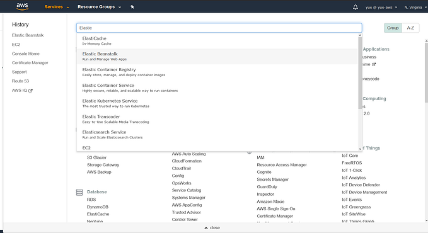
Task: Open Config service
Action: click(178, 176)
